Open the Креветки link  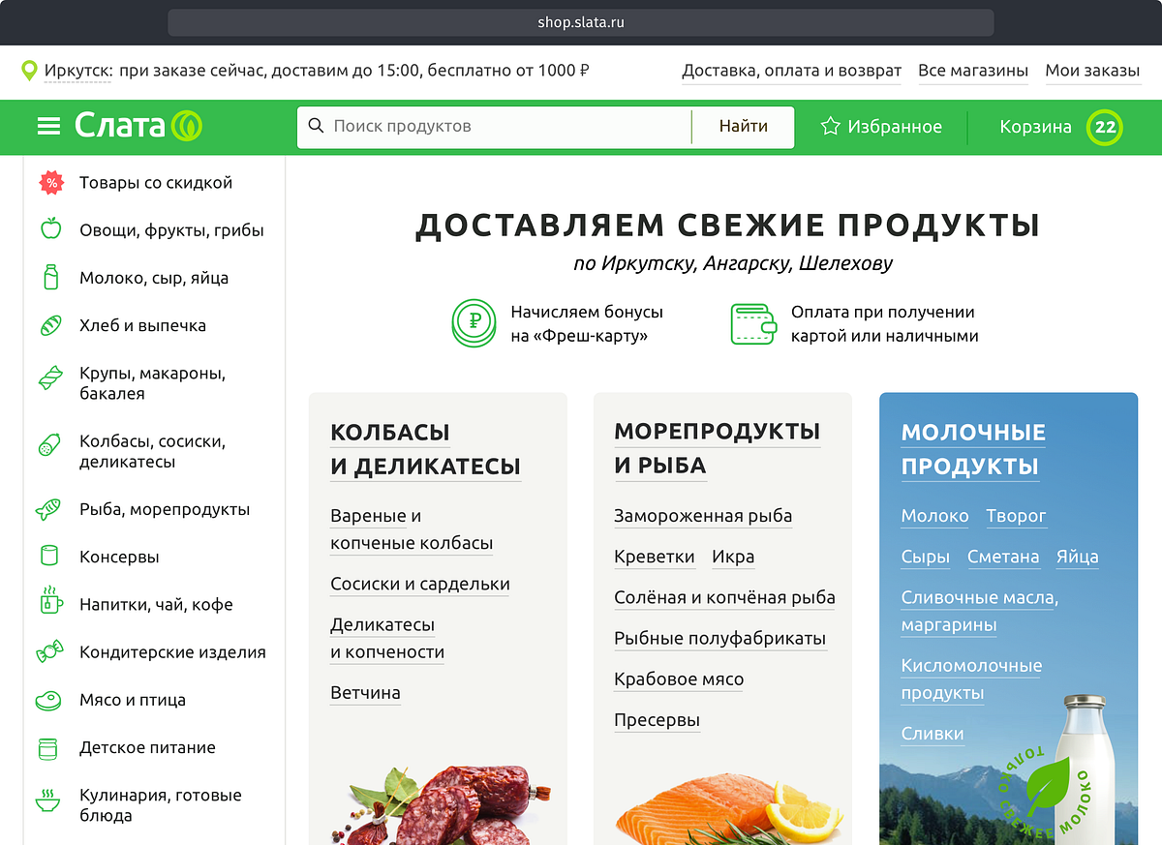click(x=655, y=557)
